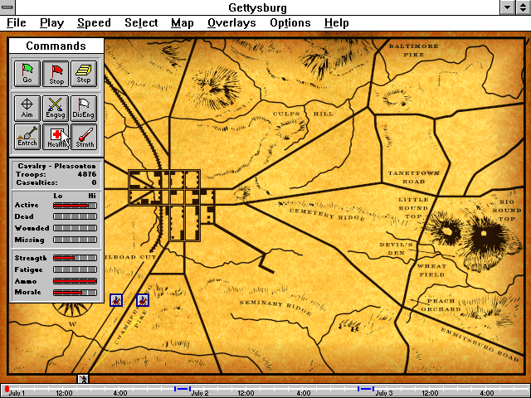Open the Select menu
The width and height of the screenshot is (531, 398).
(x=141, y=22)
